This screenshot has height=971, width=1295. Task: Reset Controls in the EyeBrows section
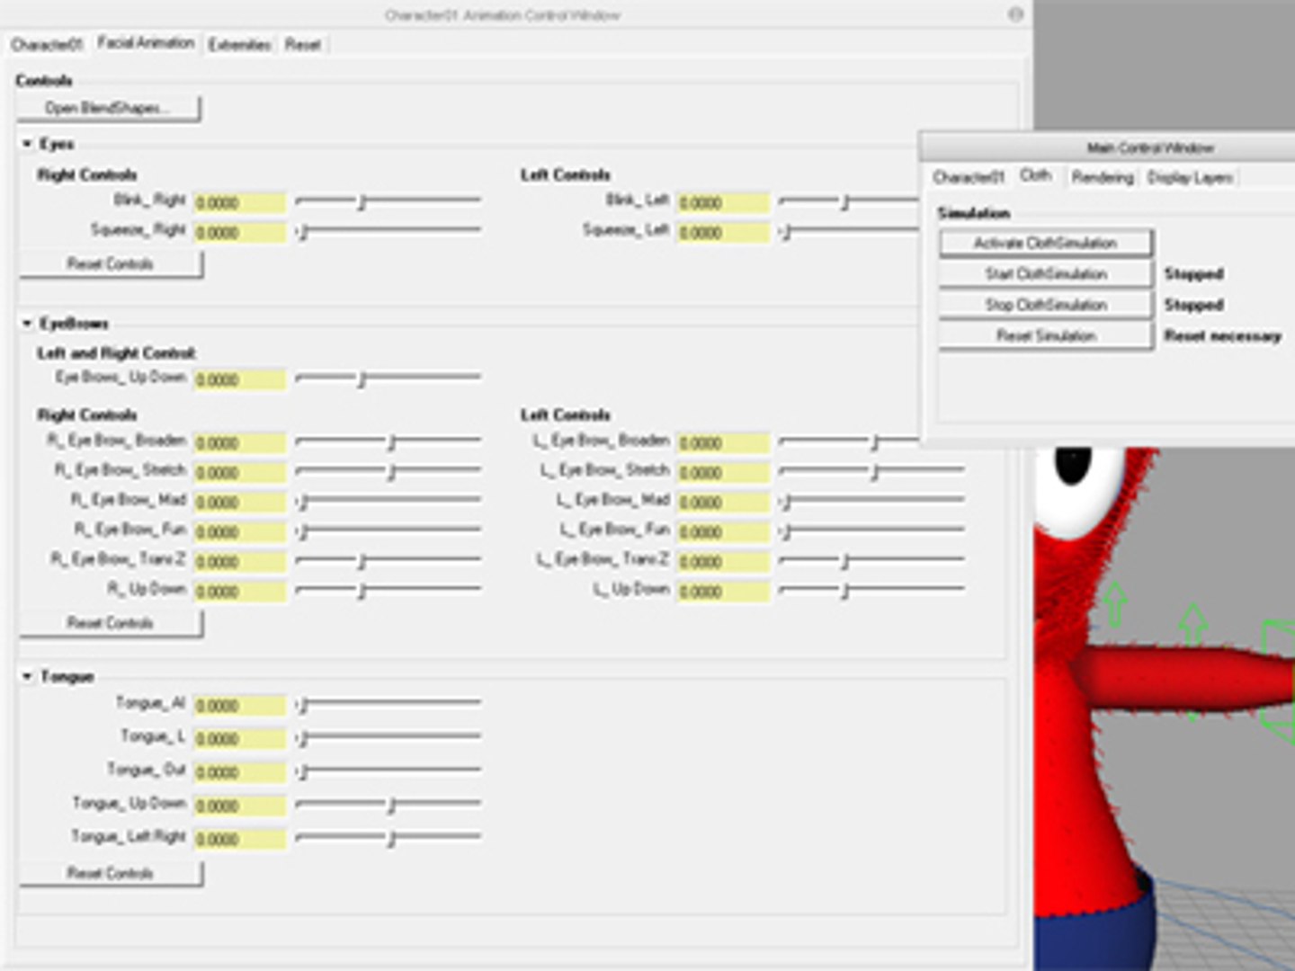[111, 623]
